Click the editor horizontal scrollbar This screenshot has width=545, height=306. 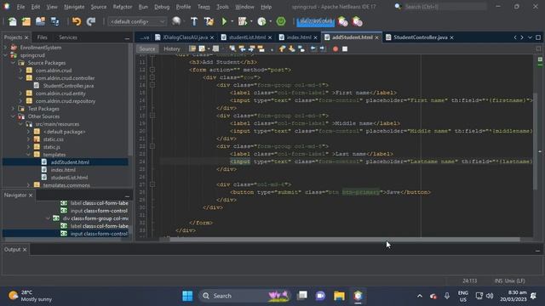pos(344,239)
